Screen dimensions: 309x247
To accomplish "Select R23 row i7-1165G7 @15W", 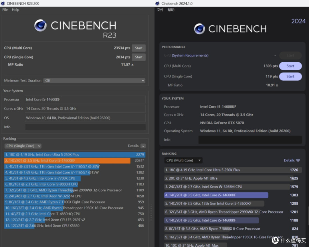I will (75, 172).
